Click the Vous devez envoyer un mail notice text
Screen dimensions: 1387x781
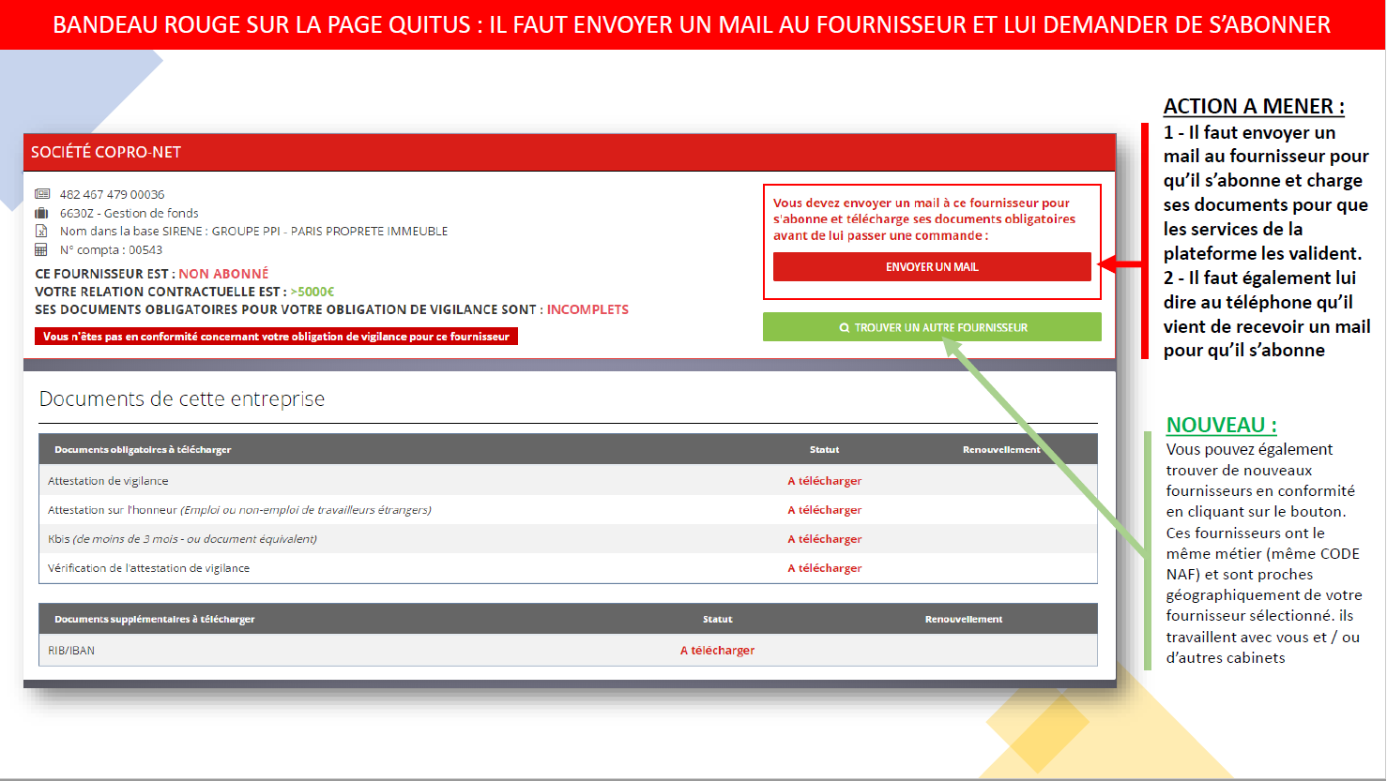tap(924, 219)
